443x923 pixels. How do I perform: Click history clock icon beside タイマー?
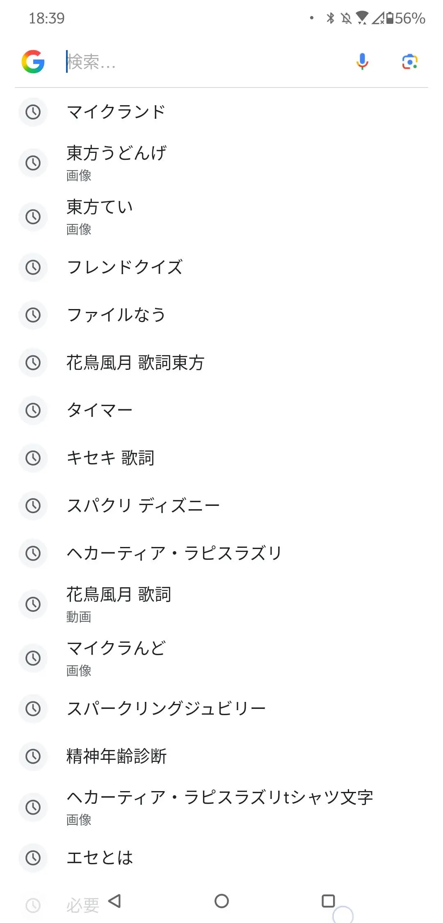click(33, 410)
